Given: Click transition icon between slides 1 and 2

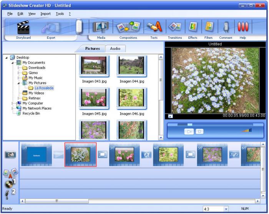Looking at the screenshot, I should [x=58, y=155].
